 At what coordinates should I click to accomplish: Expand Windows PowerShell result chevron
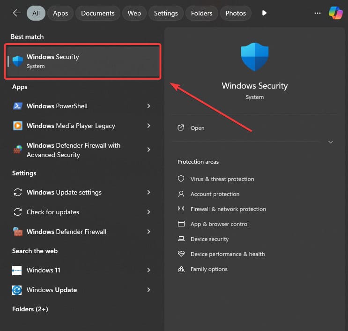pos(148,106)
